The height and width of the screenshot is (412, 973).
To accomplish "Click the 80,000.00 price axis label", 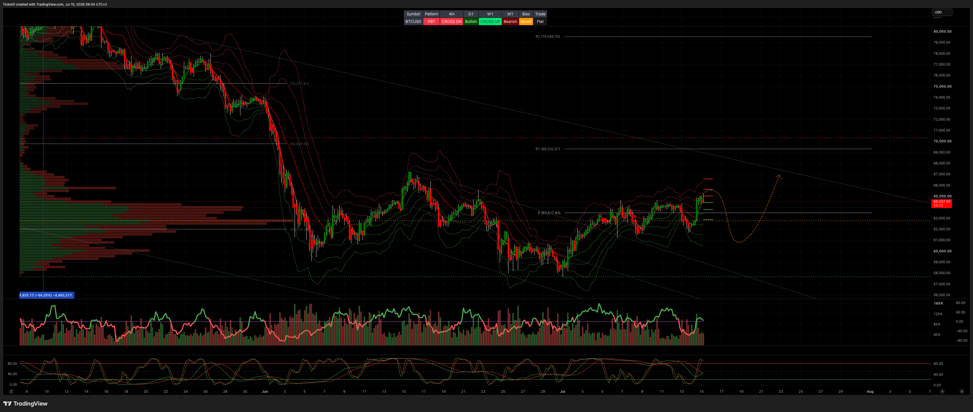I will pyautogui.click(x=943, y=31).
